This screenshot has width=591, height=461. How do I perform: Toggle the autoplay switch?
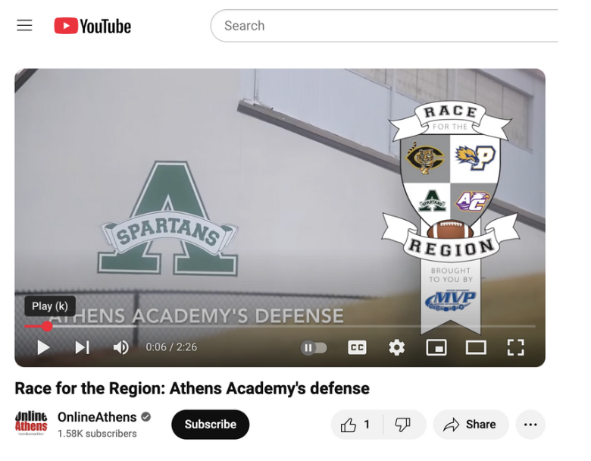point(314,347)
